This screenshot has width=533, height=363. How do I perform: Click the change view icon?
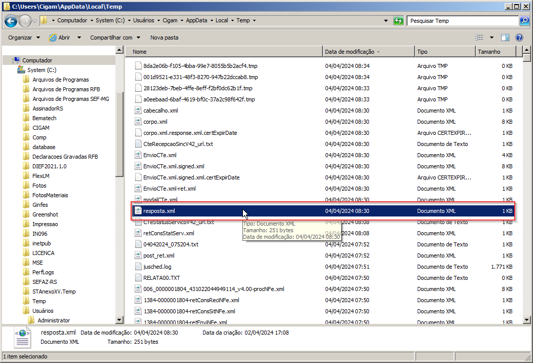[479, 38]
